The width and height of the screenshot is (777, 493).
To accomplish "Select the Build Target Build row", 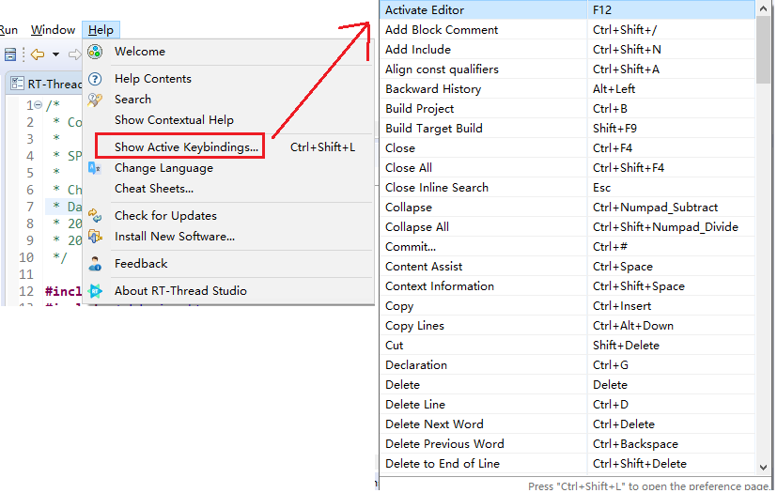I will tap(567, 129).
